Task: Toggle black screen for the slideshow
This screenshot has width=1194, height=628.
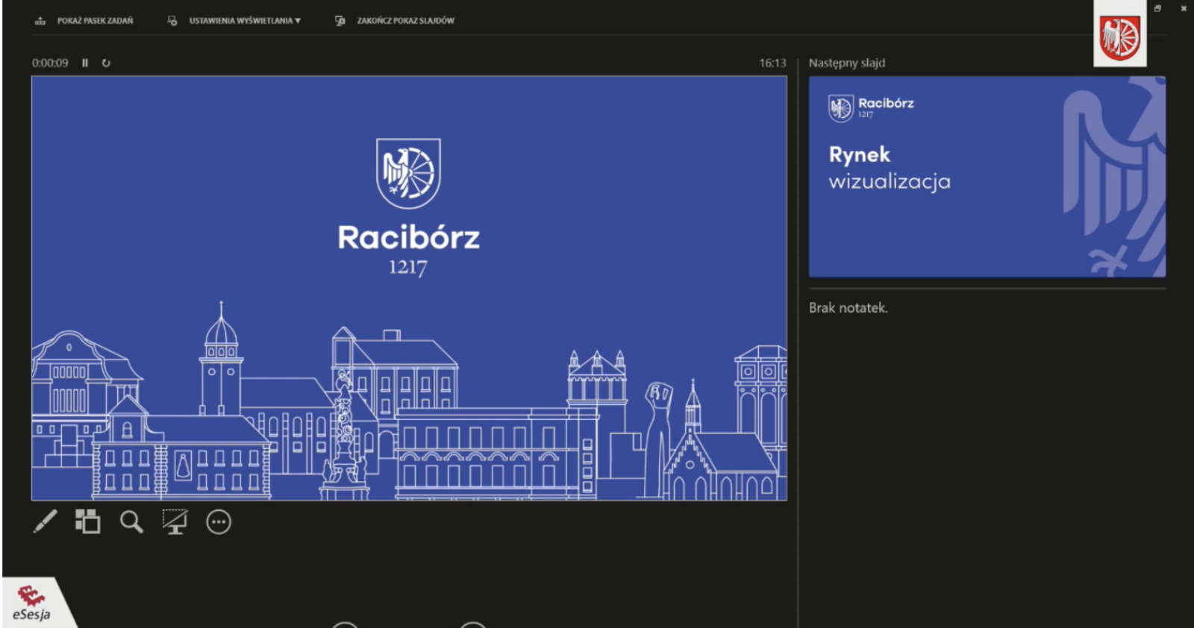Action: pyautogui.click(x=175, y=521)
